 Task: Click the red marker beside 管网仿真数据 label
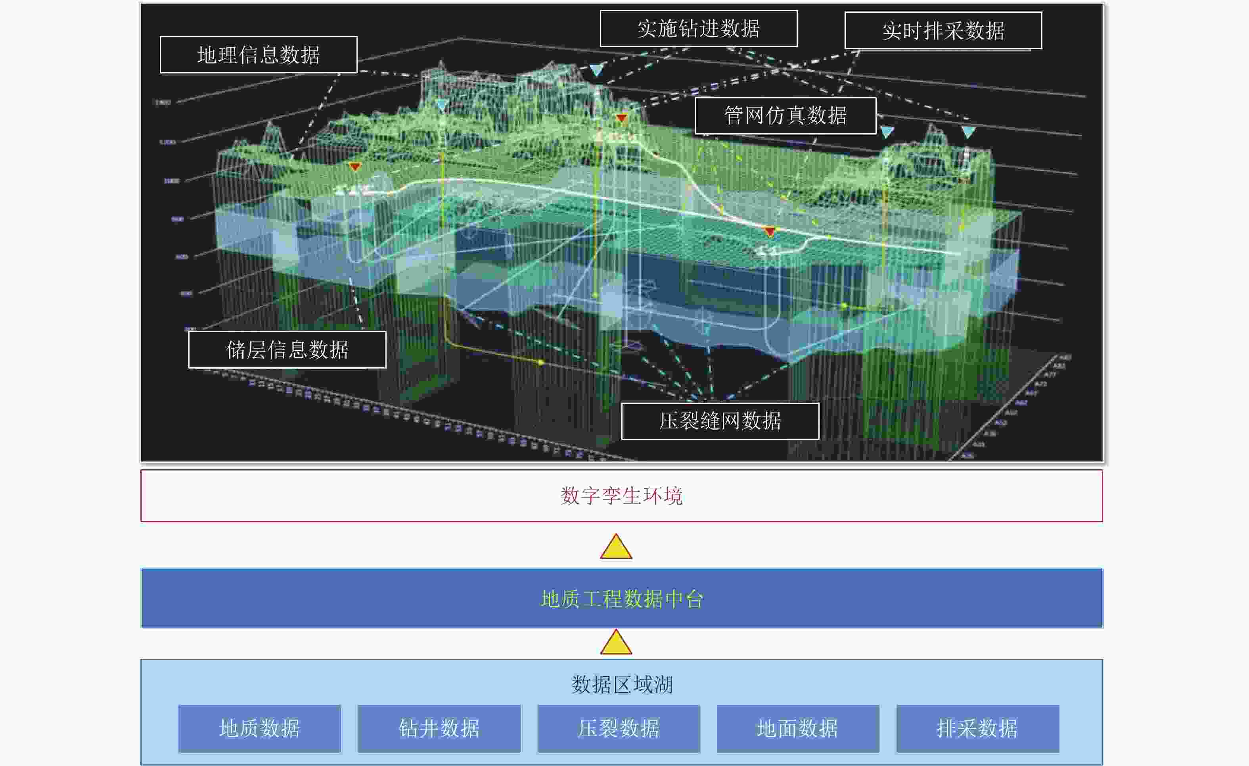point(622,118)
